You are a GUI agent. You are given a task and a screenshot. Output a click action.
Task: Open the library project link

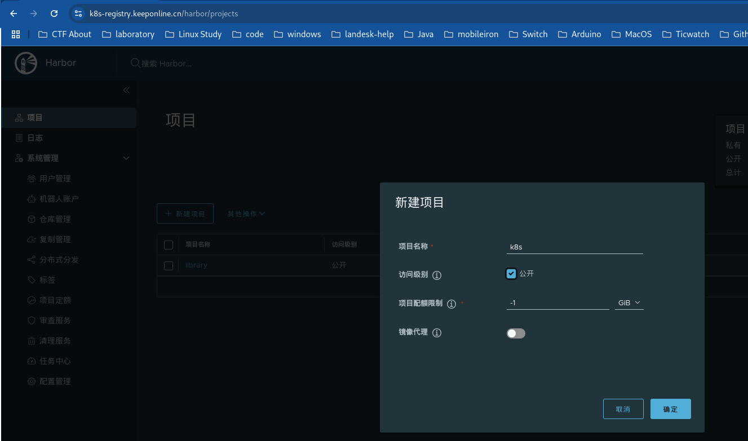click(196, 265)
